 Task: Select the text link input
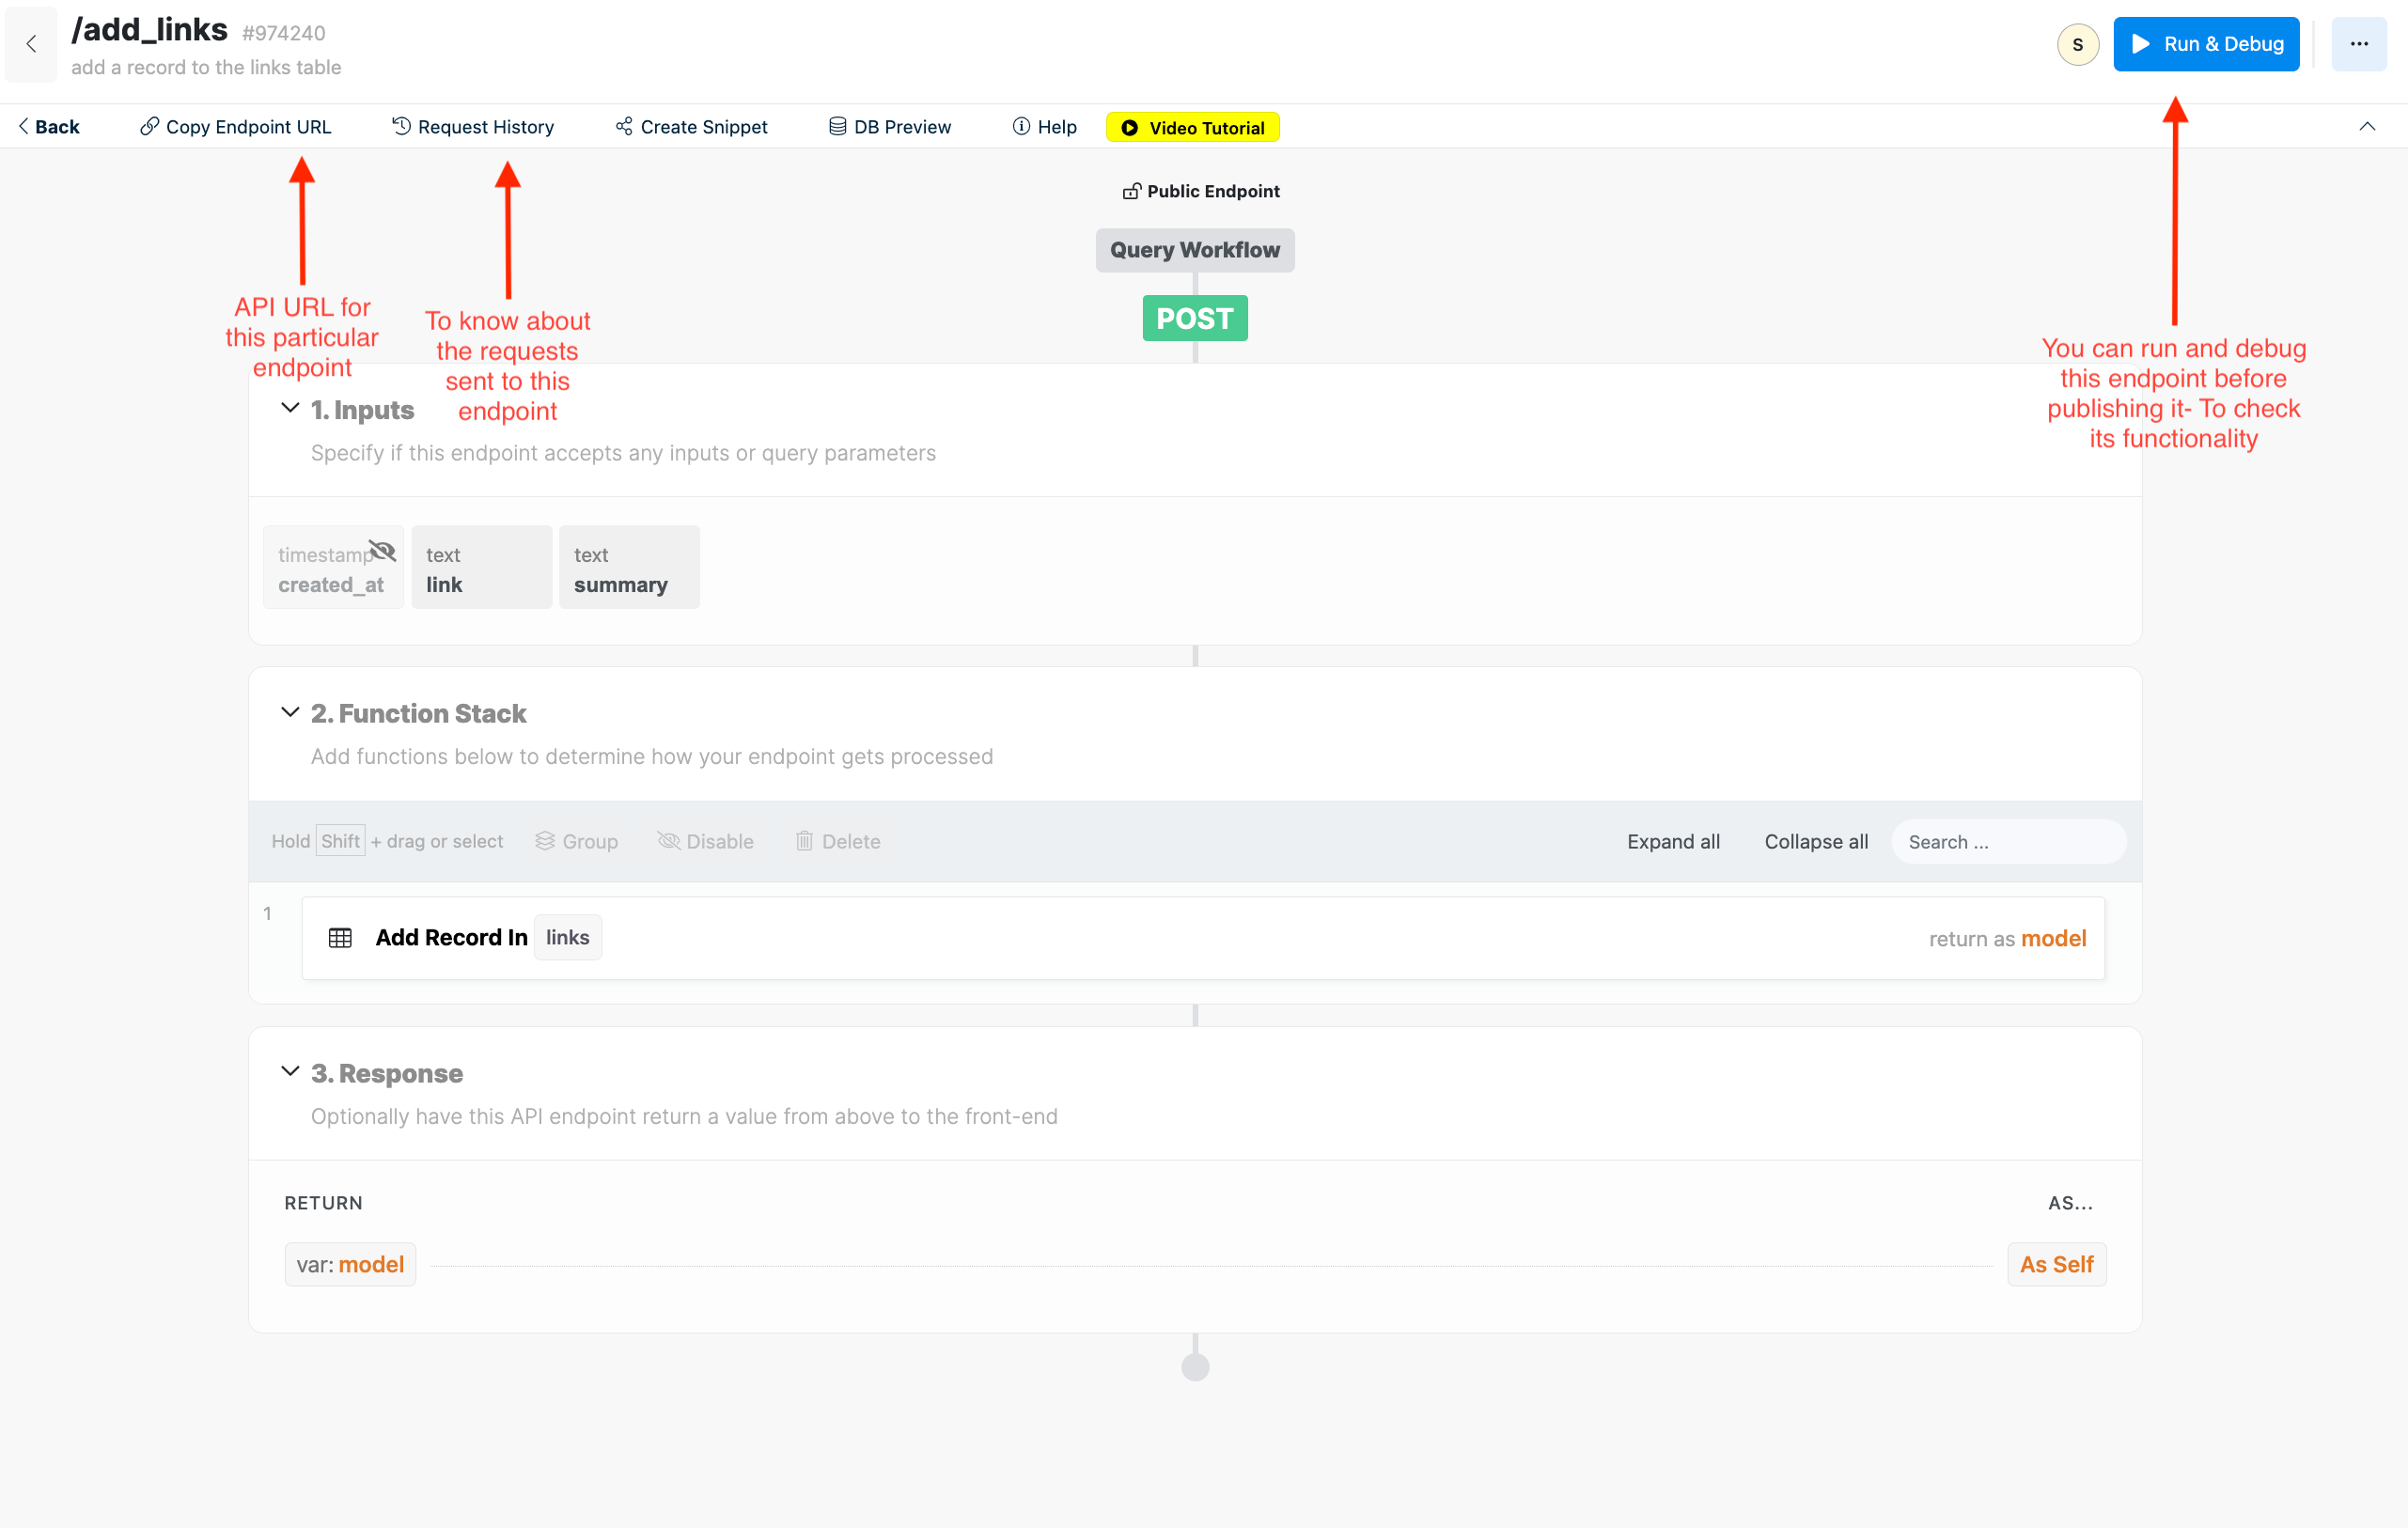pyautogui.click(x=481, y=567)
